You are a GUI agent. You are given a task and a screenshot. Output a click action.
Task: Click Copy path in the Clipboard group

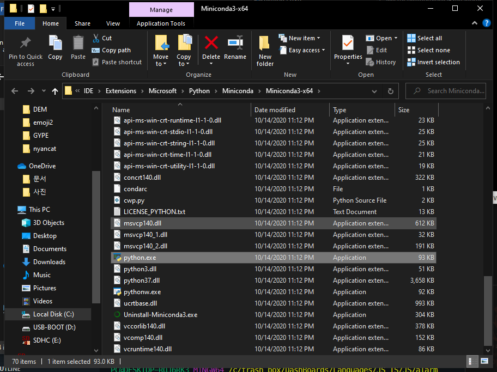(x=111, y=50)
